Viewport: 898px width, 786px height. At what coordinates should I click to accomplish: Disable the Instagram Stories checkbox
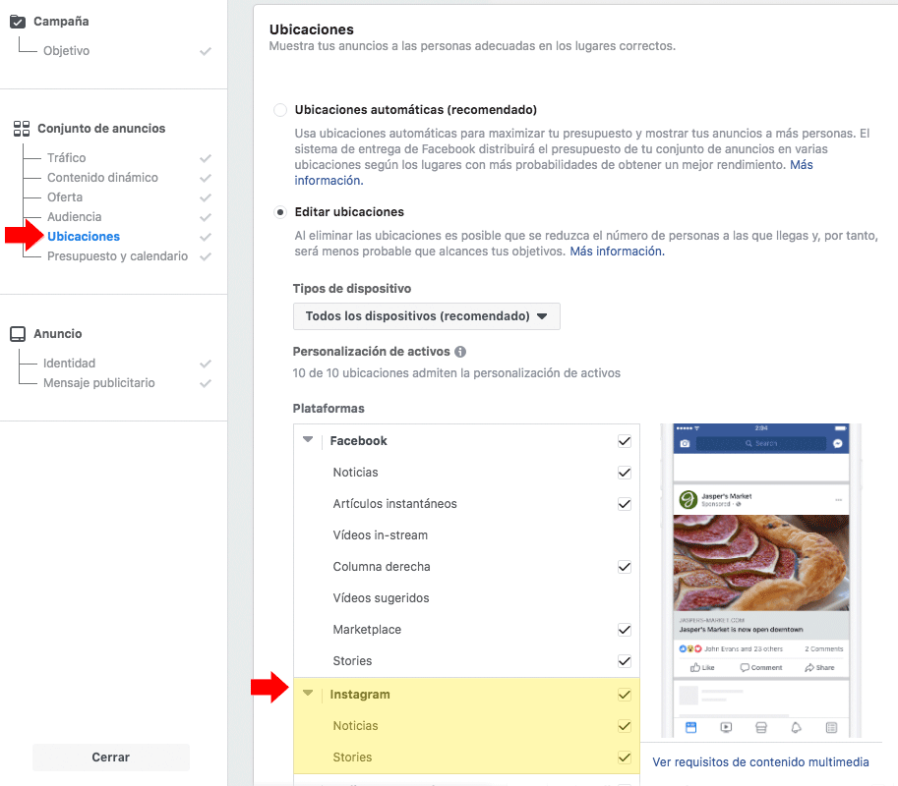click(x=624, y=758)
